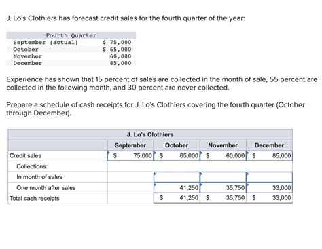The image size is (322, 249).
Task: Select October 'One month after sales' cell 41,250
Action: point(177,188)
